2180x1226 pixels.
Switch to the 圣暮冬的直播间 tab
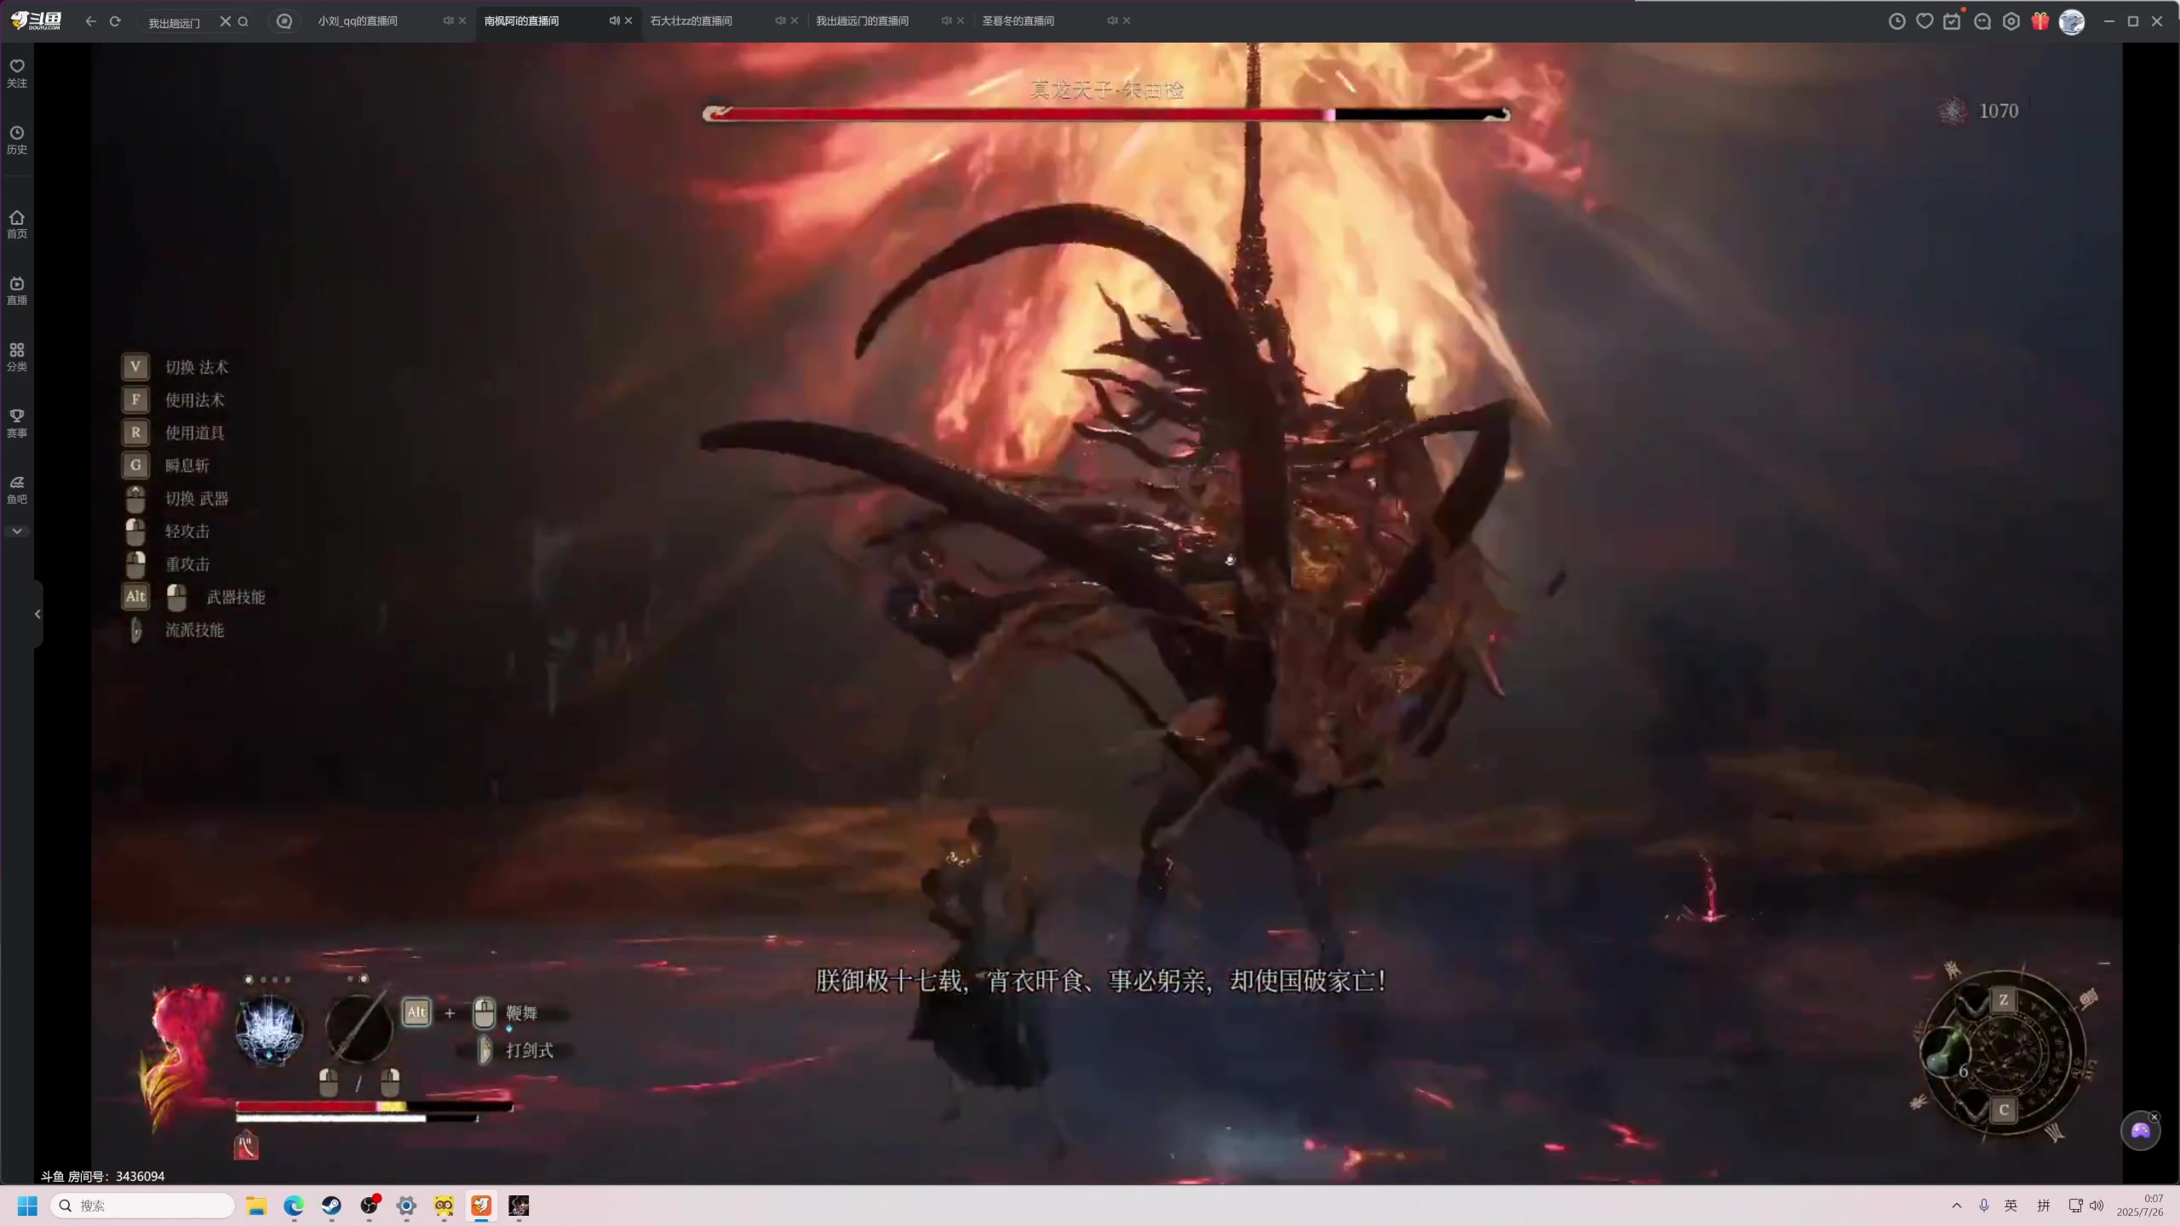coord(1018,20)
